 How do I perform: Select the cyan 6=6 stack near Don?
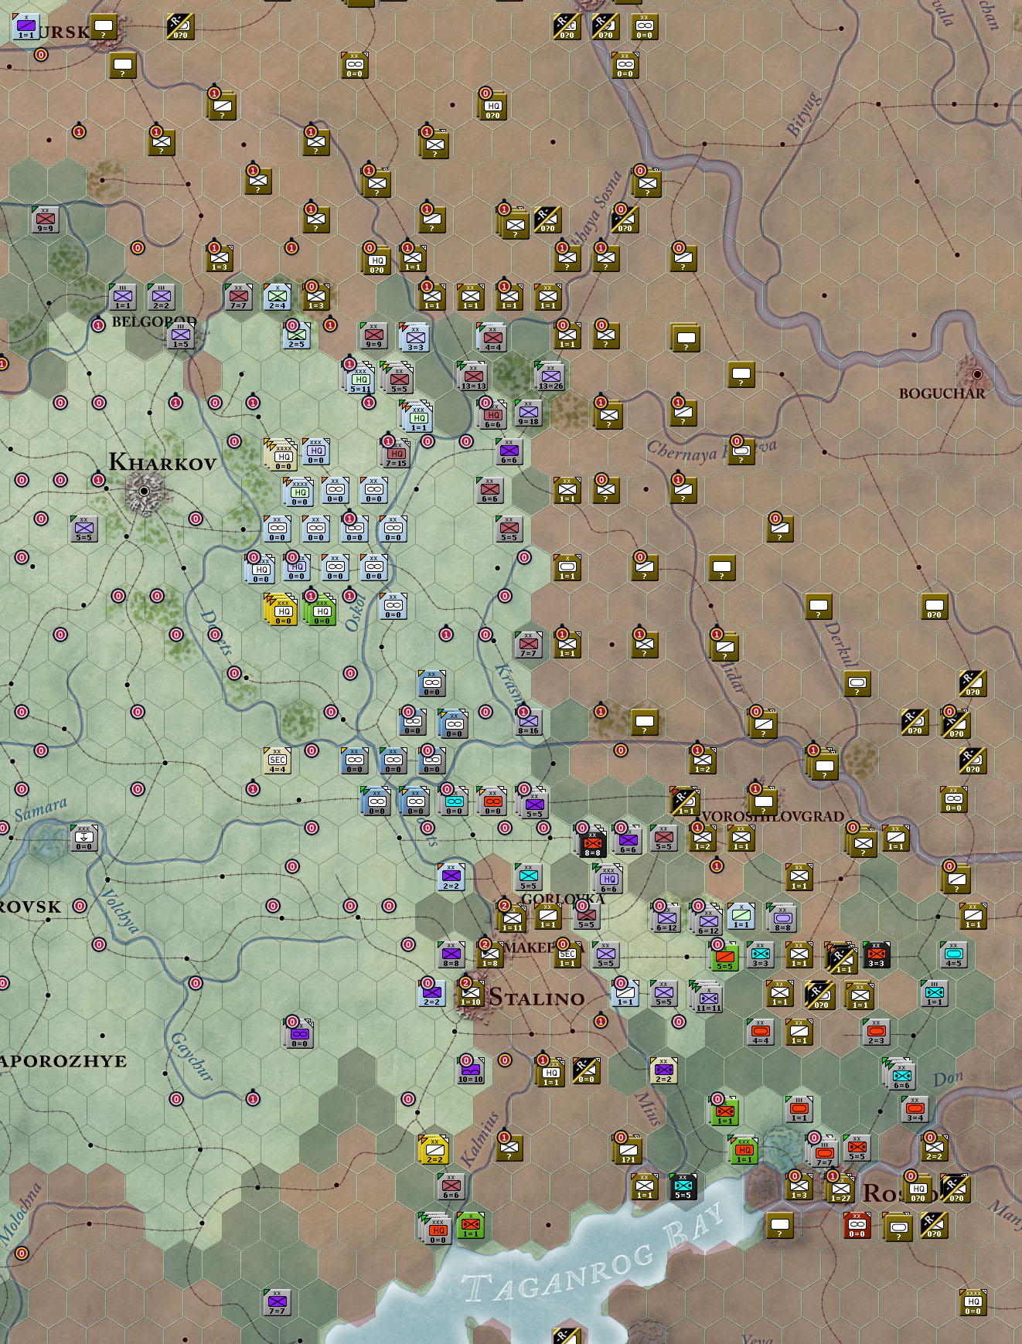pos(899,1073)
